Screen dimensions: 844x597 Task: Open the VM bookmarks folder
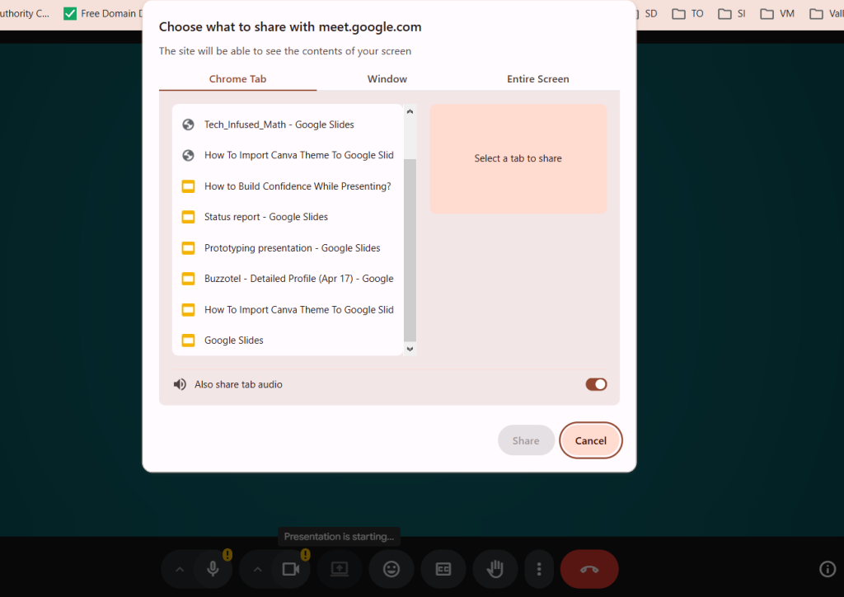(776, 13)
